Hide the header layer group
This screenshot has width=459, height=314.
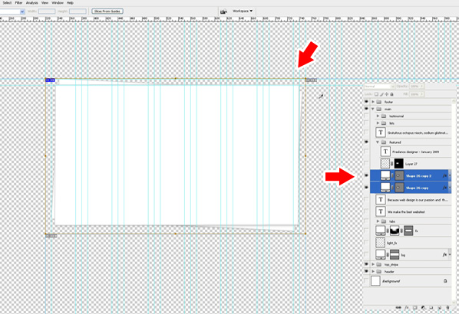366,271
